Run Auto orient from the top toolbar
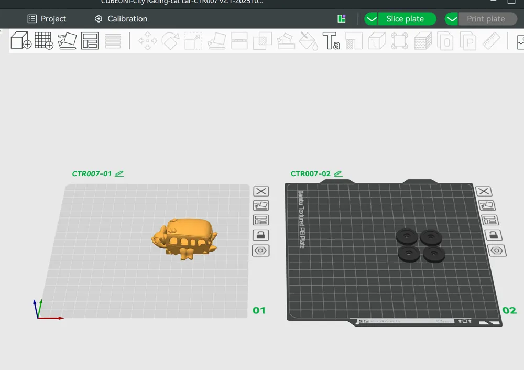The height and width of the screenshot is (370, 524). [67, 40]
